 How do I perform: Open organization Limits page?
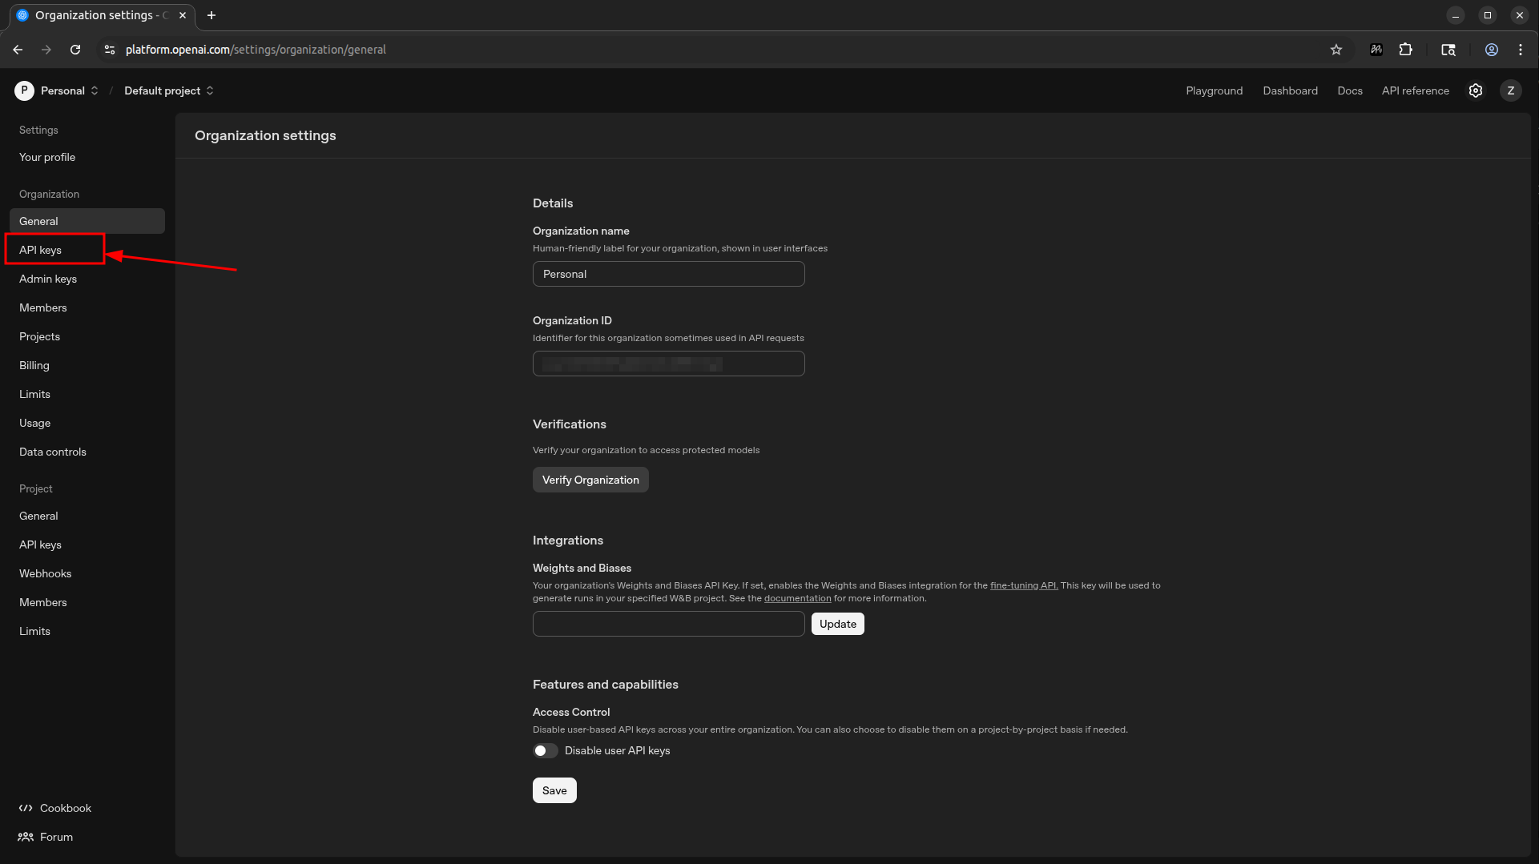[87, 394]
